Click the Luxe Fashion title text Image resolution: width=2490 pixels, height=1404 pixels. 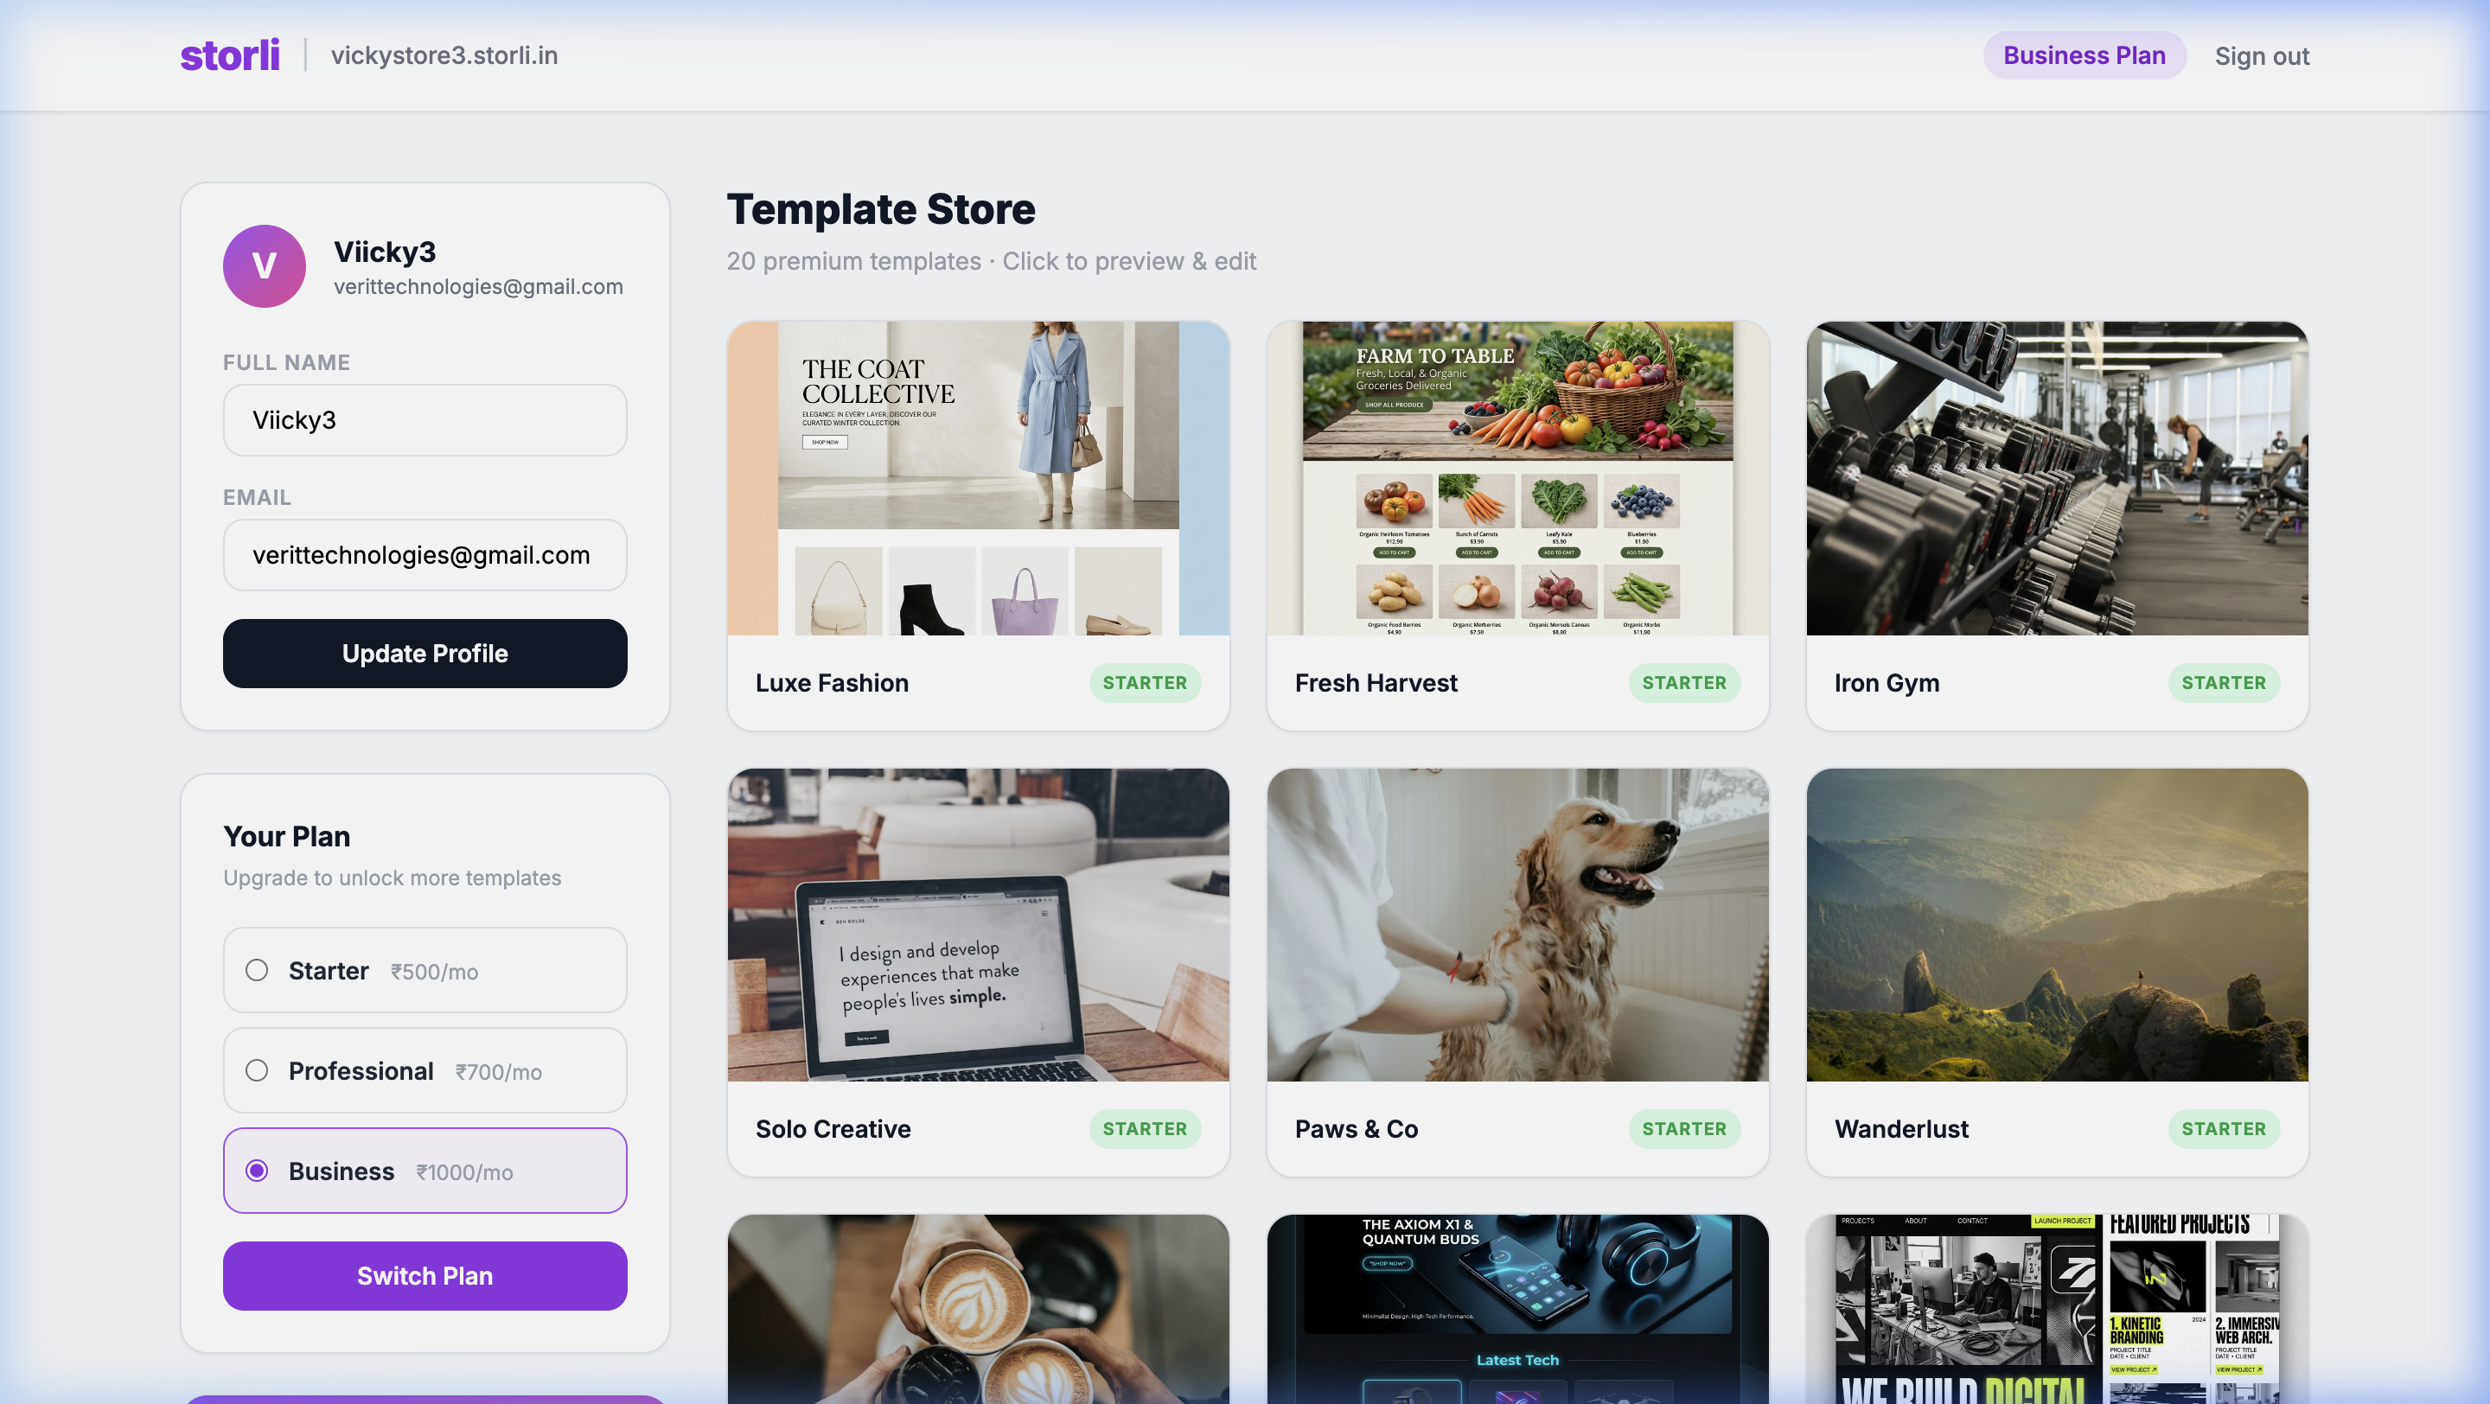click(x=833, y=683)
